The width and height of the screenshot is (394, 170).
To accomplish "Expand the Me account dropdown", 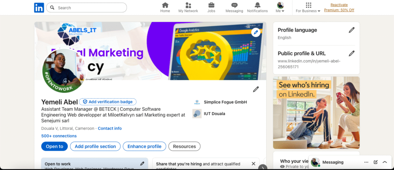I will pos(280,8).
